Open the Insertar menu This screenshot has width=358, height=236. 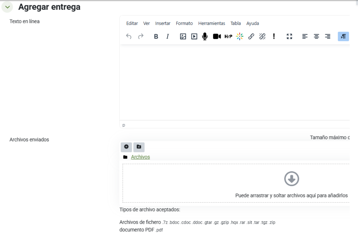[x=163, y=23]
